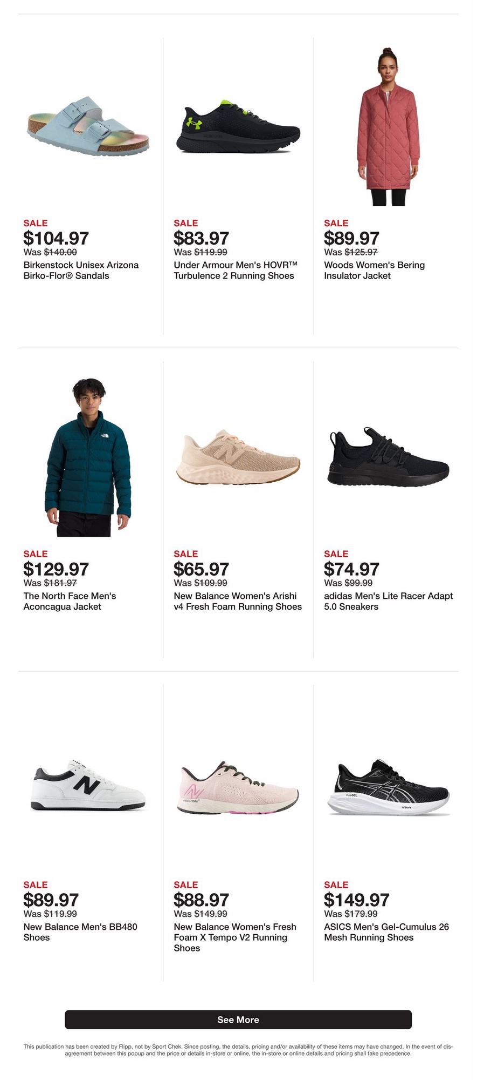Select the Birkenstock Unisex Arizona Birko-Flor Sandals title
The height and width of the screenshot is (1080, 477).
pyautogui.click(x=81, y=271)
